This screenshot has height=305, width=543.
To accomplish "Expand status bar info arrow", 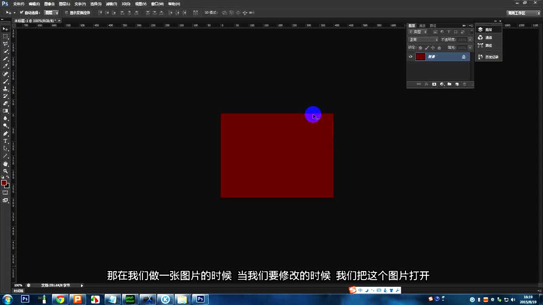I will (x=82, y=286).
